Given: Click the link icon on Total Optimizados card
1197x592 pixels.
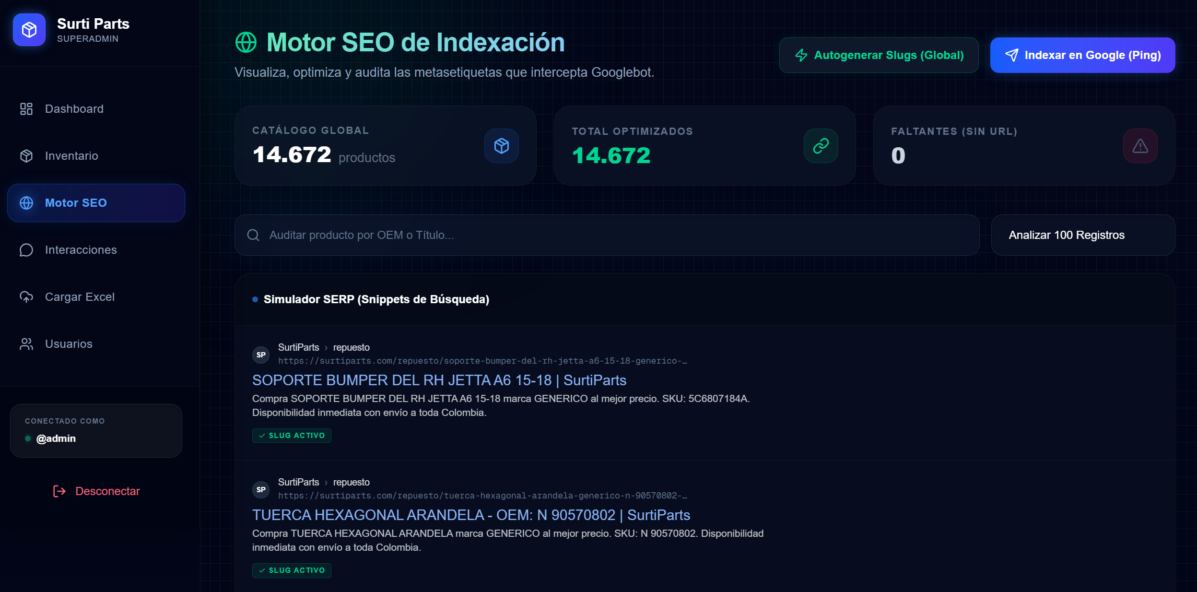Looking at the screenshot, I should 821,145.
